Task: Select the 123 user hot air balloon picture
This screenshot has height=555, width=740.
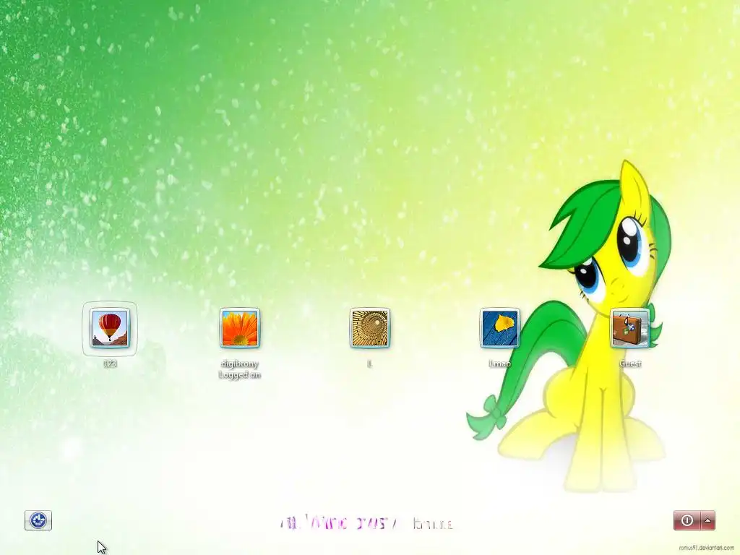Action: coord(110,329)
